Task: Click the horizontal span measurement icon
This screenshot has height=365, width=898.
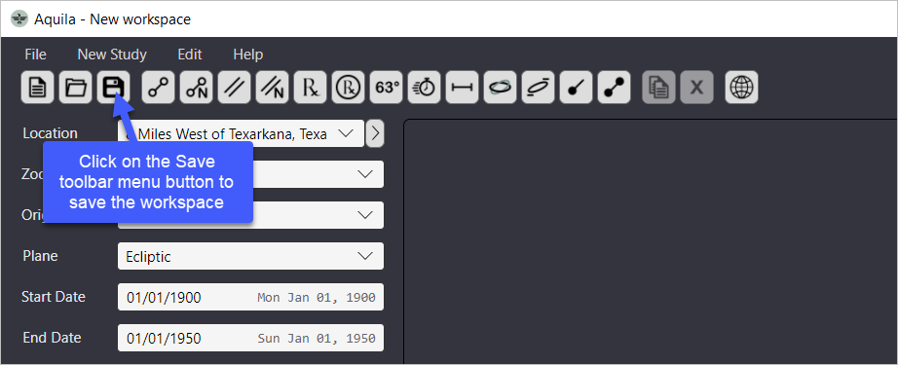Action: coord(463,88)
